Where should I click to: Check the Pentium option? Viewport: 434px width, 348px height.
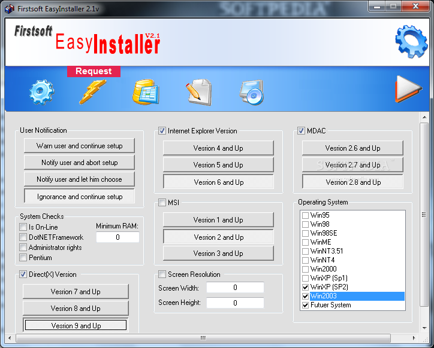coord(23,257)
